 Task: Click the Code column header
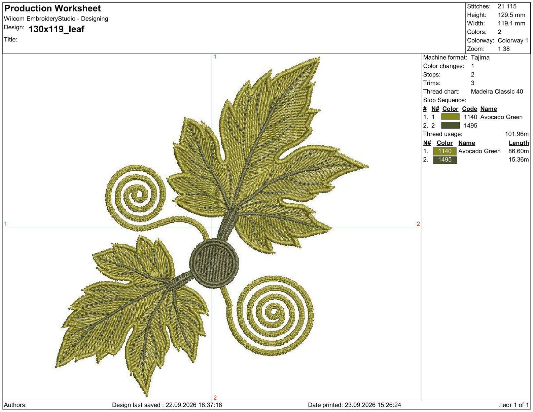pyautogui.click(x=469, y=109)
